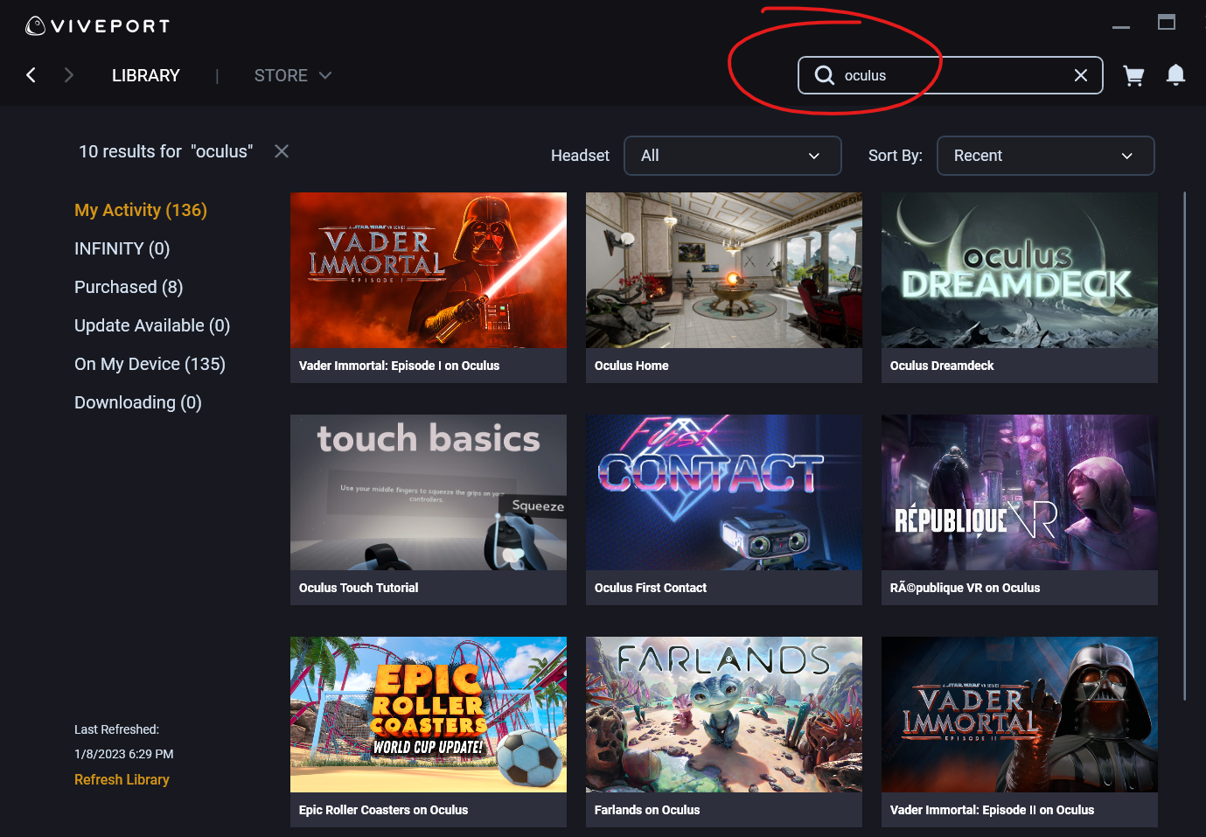Click the Refresh Library link

click(122, 779)
